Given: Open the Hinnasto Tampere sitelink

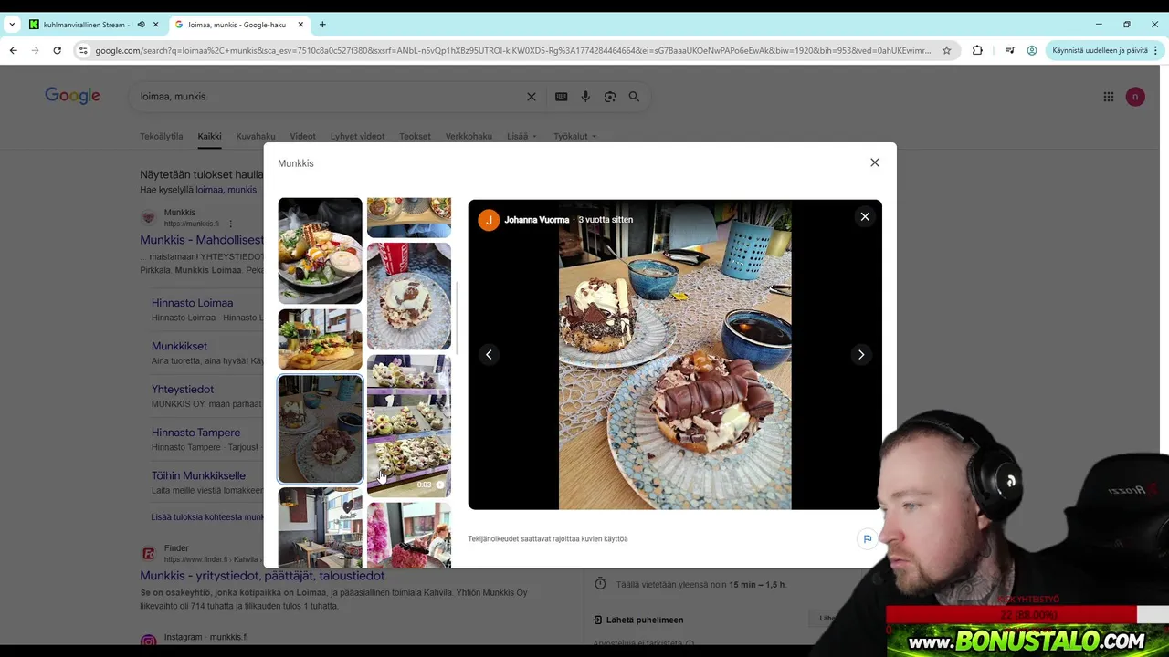Looking at the screenshot, I should pyautogui.click(x=195, y=433).
